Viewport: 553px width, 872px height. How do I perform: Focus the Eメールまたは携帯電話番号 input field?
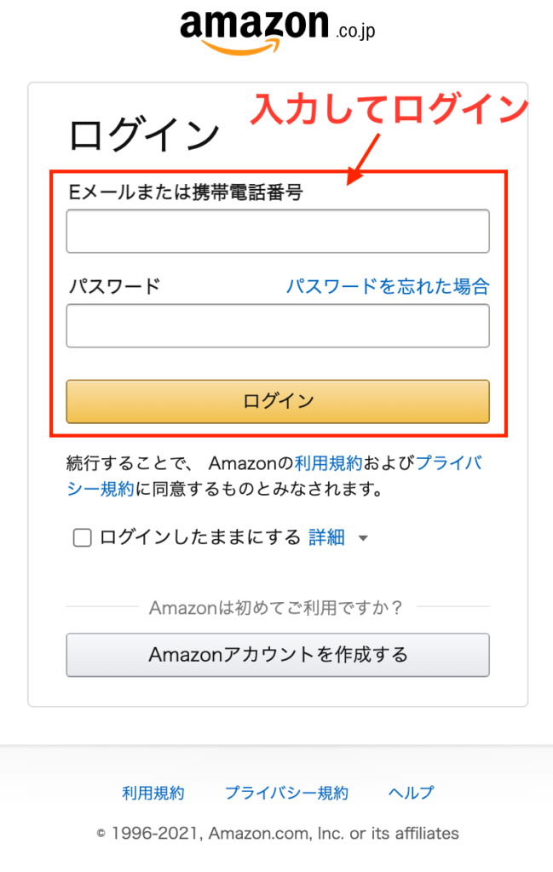click(278, 231)
